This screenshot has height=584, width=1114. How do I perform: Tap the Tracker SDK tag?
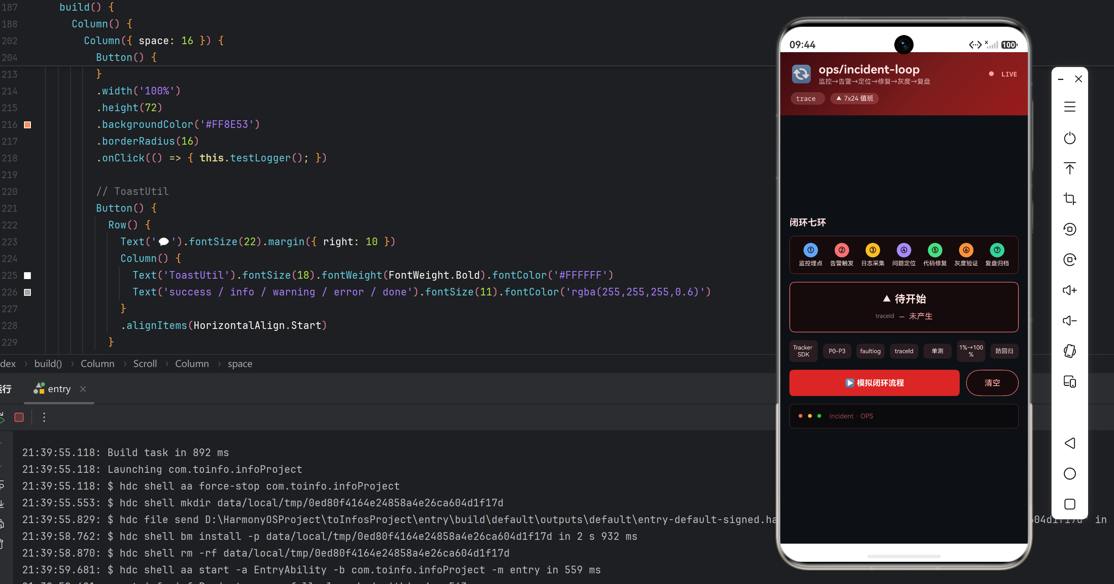coord(803,351)
